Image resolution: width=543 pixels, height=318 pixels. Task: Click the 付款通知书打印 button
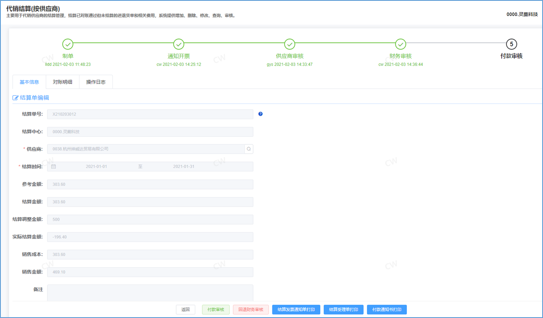coord(387,309)
